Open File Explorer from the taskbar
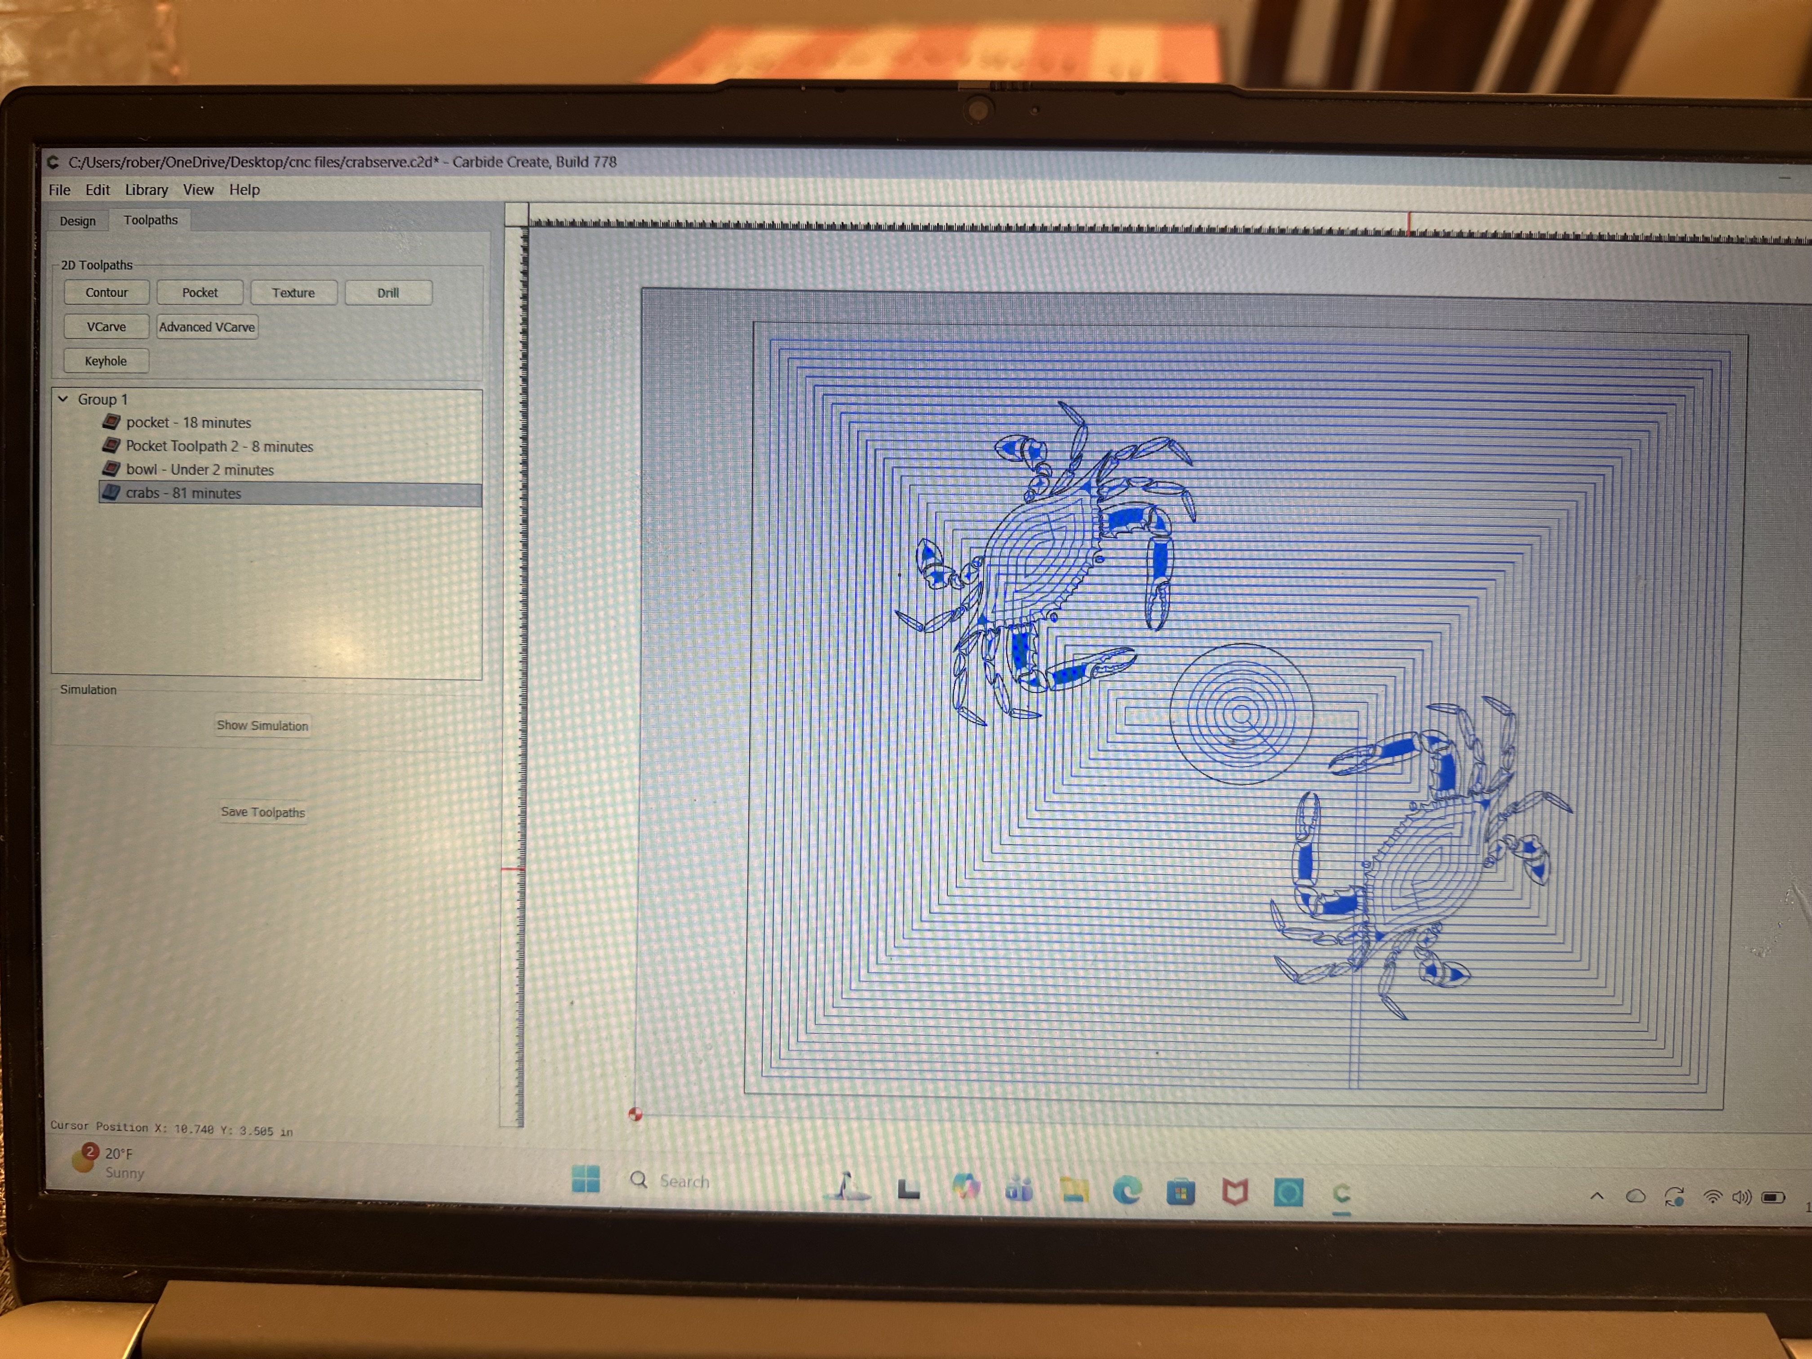Viewport: 1812px width, 1359px height. 1074,1190
